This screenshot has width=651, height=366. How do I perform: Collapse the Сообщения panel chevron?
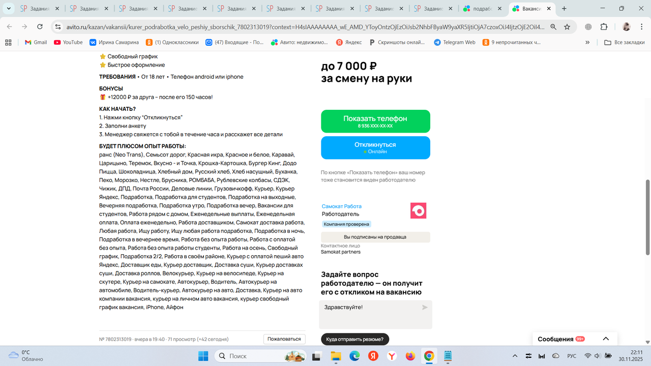point(605,338)
